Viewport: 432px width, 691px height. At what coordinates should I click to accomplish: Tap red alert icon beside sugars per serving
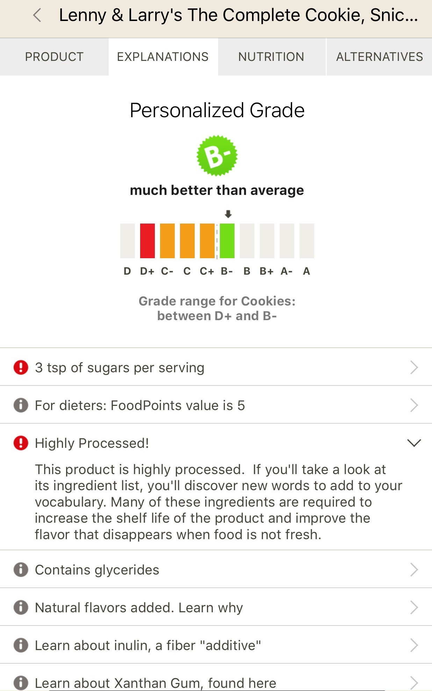(21, 368)
